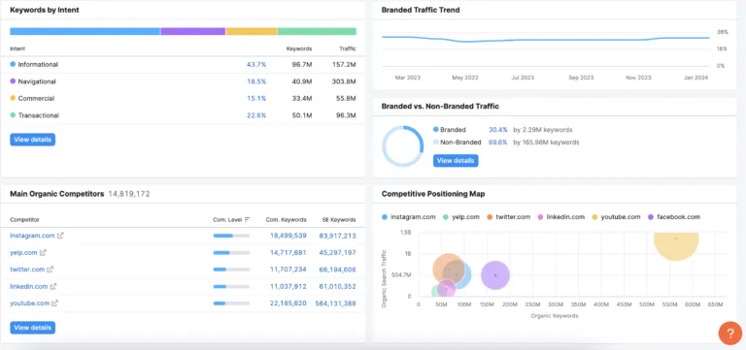Open instagram.com common keywords 18,499,539

pyautogui.click(x=288, y=236)
